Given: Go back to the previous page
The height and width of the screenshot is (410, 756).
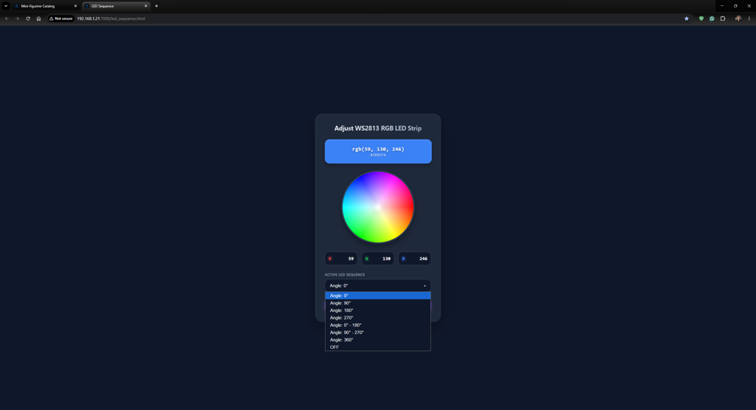Looking at the screenshot, I should (x=7, y=18).
